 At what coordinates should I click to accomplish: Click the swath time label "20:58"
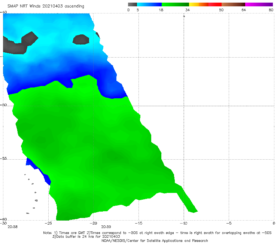click(12, 227)
